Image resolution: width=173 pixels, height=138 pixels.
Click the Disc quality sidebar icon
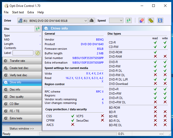coord(6,97)
